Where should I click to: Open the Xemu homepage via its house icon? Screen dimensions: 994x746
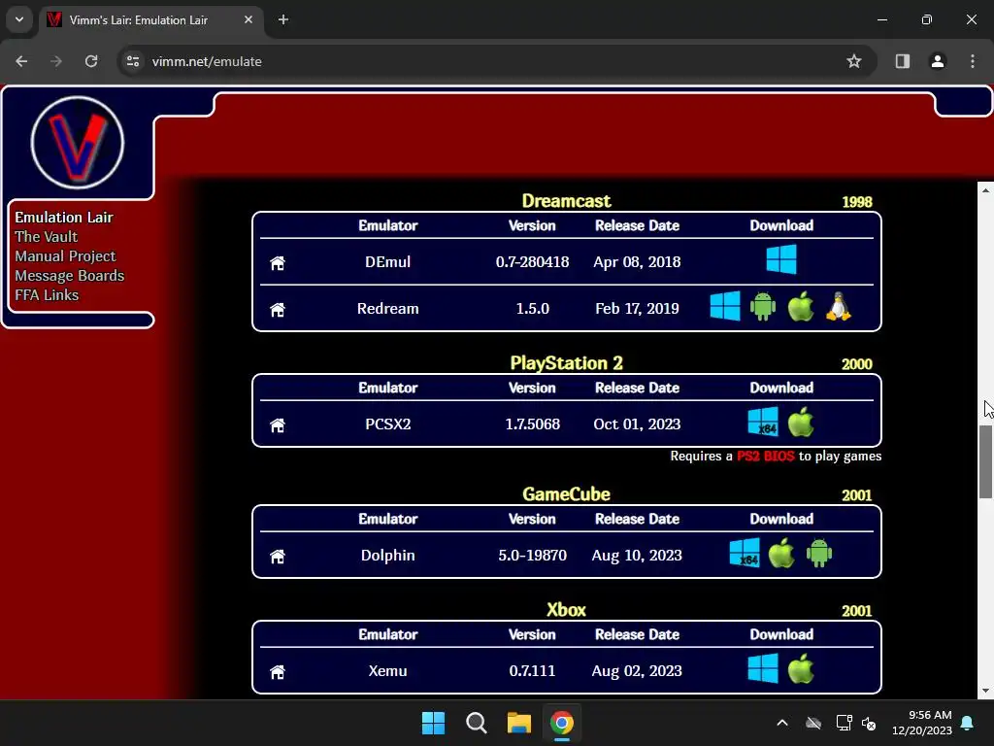277,672
